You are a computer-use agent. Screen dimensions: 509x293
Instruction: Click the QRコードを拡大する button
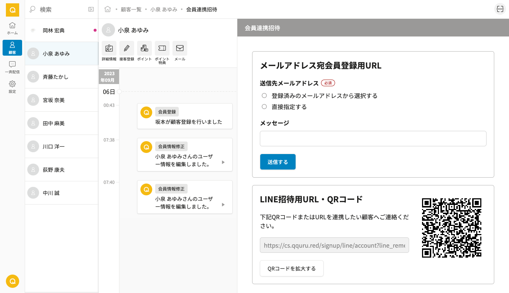click(x=292, y=268)
